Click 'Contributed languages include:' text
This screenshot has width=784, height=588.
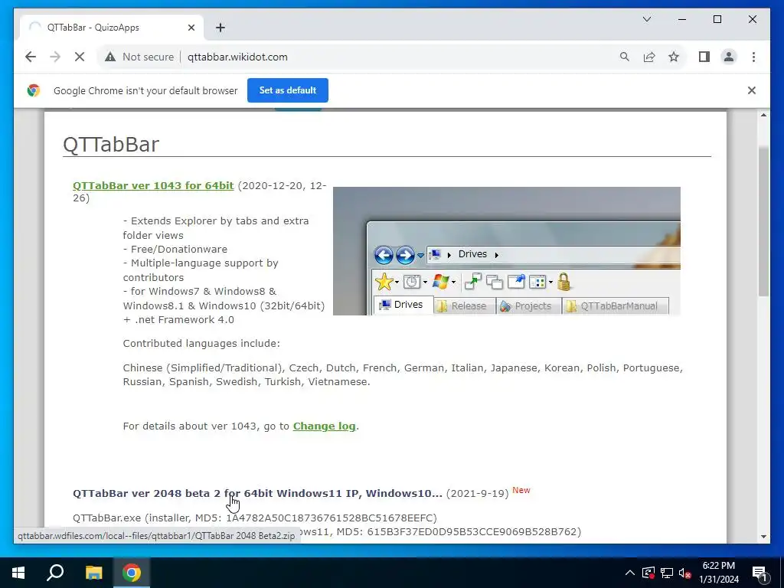(201, 344)
